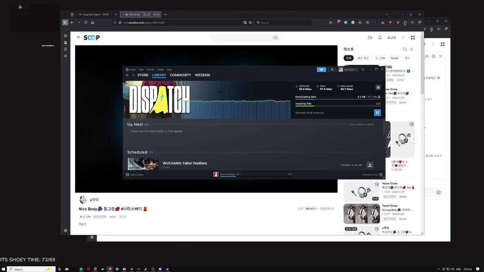Open browser sidebar history icon
The width and height of the screenshot is (484, 272).
pos(65,49)
